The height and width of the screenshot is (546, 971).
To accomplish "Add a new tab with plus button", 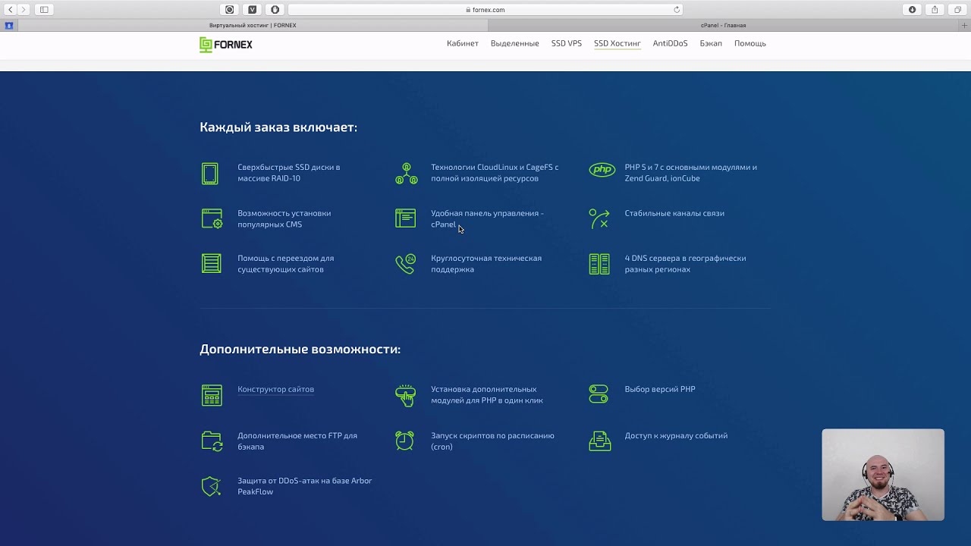I will [965, 25].
